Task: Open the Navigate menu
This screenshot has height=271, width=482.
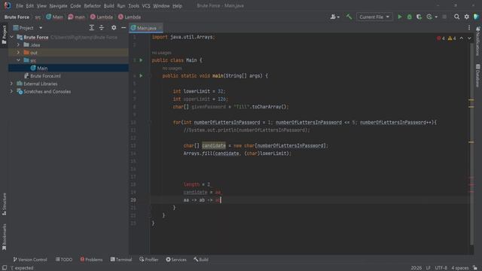Action: click(58, 5)
